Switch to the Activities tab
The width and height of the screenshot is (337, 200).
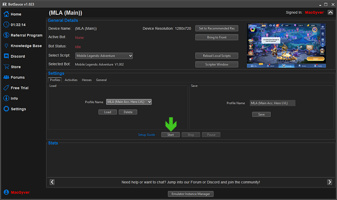coord(71,80)
